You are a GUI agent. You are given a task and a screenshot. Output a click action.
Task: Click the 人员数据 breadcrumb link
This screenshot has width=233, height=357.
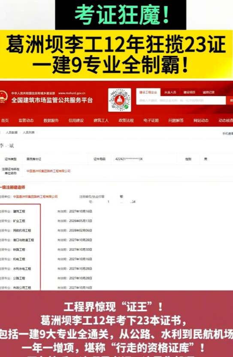point(12,132)
